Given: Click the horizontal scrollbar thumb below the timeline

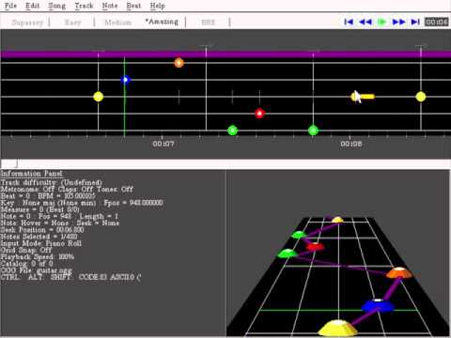Looking at the screenshot, I should pyautogui.click(x=9, y=164).
